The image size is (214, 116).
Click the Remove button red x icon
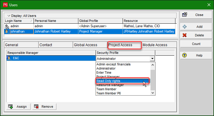coord(36,107)
